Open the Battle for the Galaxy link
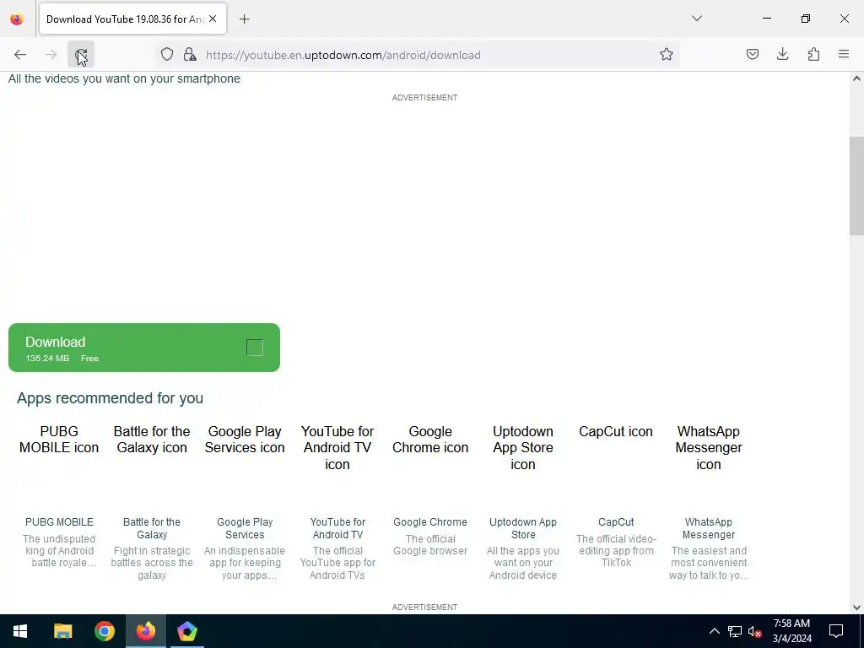This screenshot has height=648, width=864. coord(152,528)
